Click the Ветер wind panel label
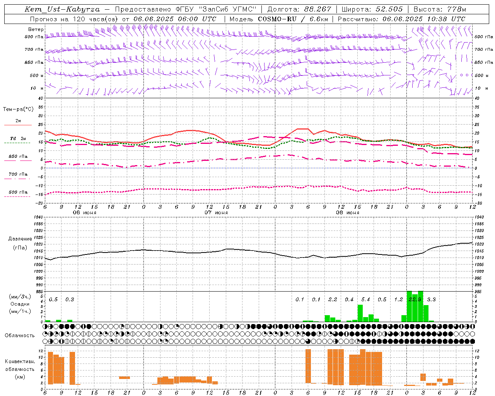495x396 pixels. coord(36,29)
